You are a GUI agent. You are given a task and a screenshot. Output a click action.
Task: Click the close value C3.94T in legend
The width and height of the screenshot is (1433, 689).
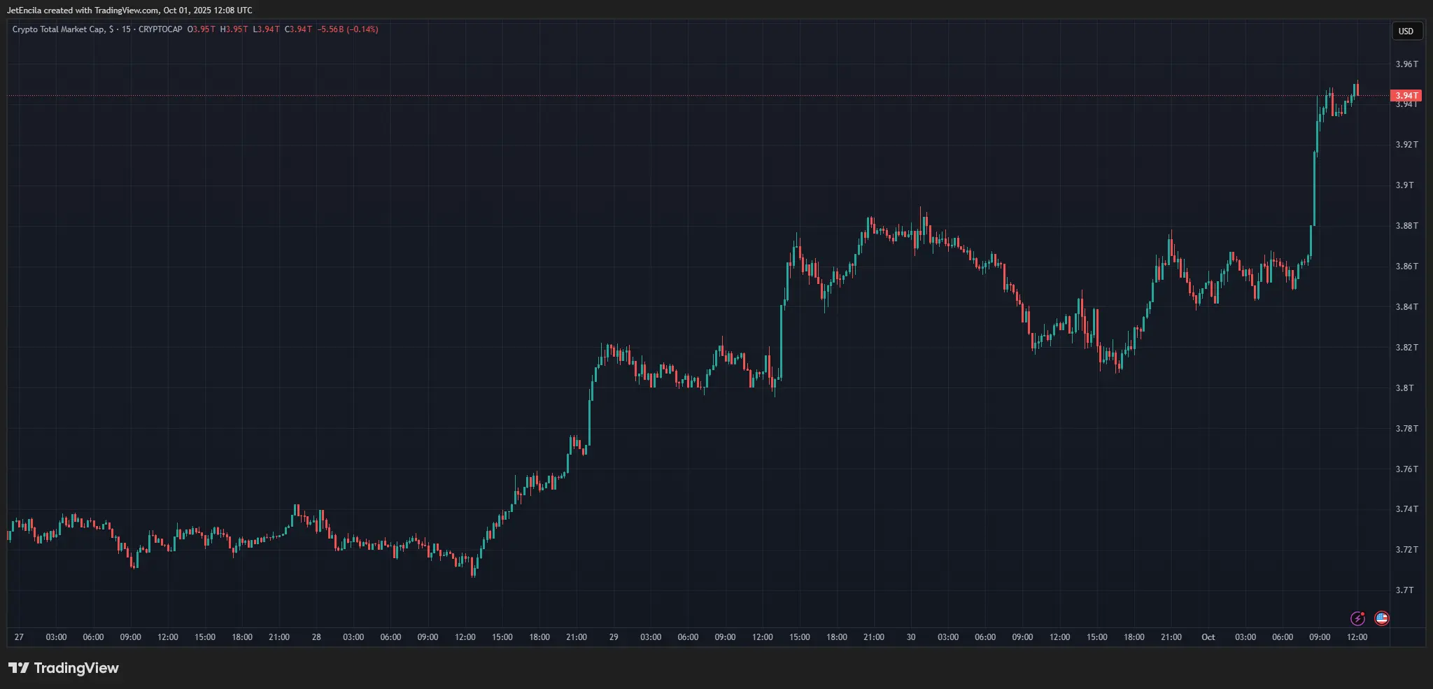click(298, 29)
